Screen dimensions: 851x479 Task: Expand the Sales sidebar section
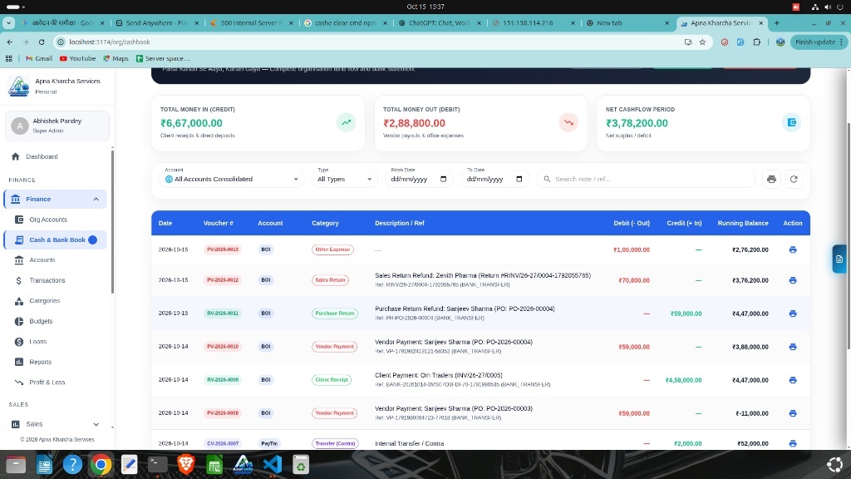(x=96, y=424)
